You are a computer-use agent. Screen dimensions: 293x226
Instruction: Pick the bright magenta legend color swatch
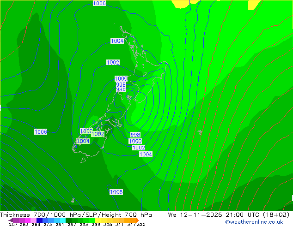(x=27, y=220)
